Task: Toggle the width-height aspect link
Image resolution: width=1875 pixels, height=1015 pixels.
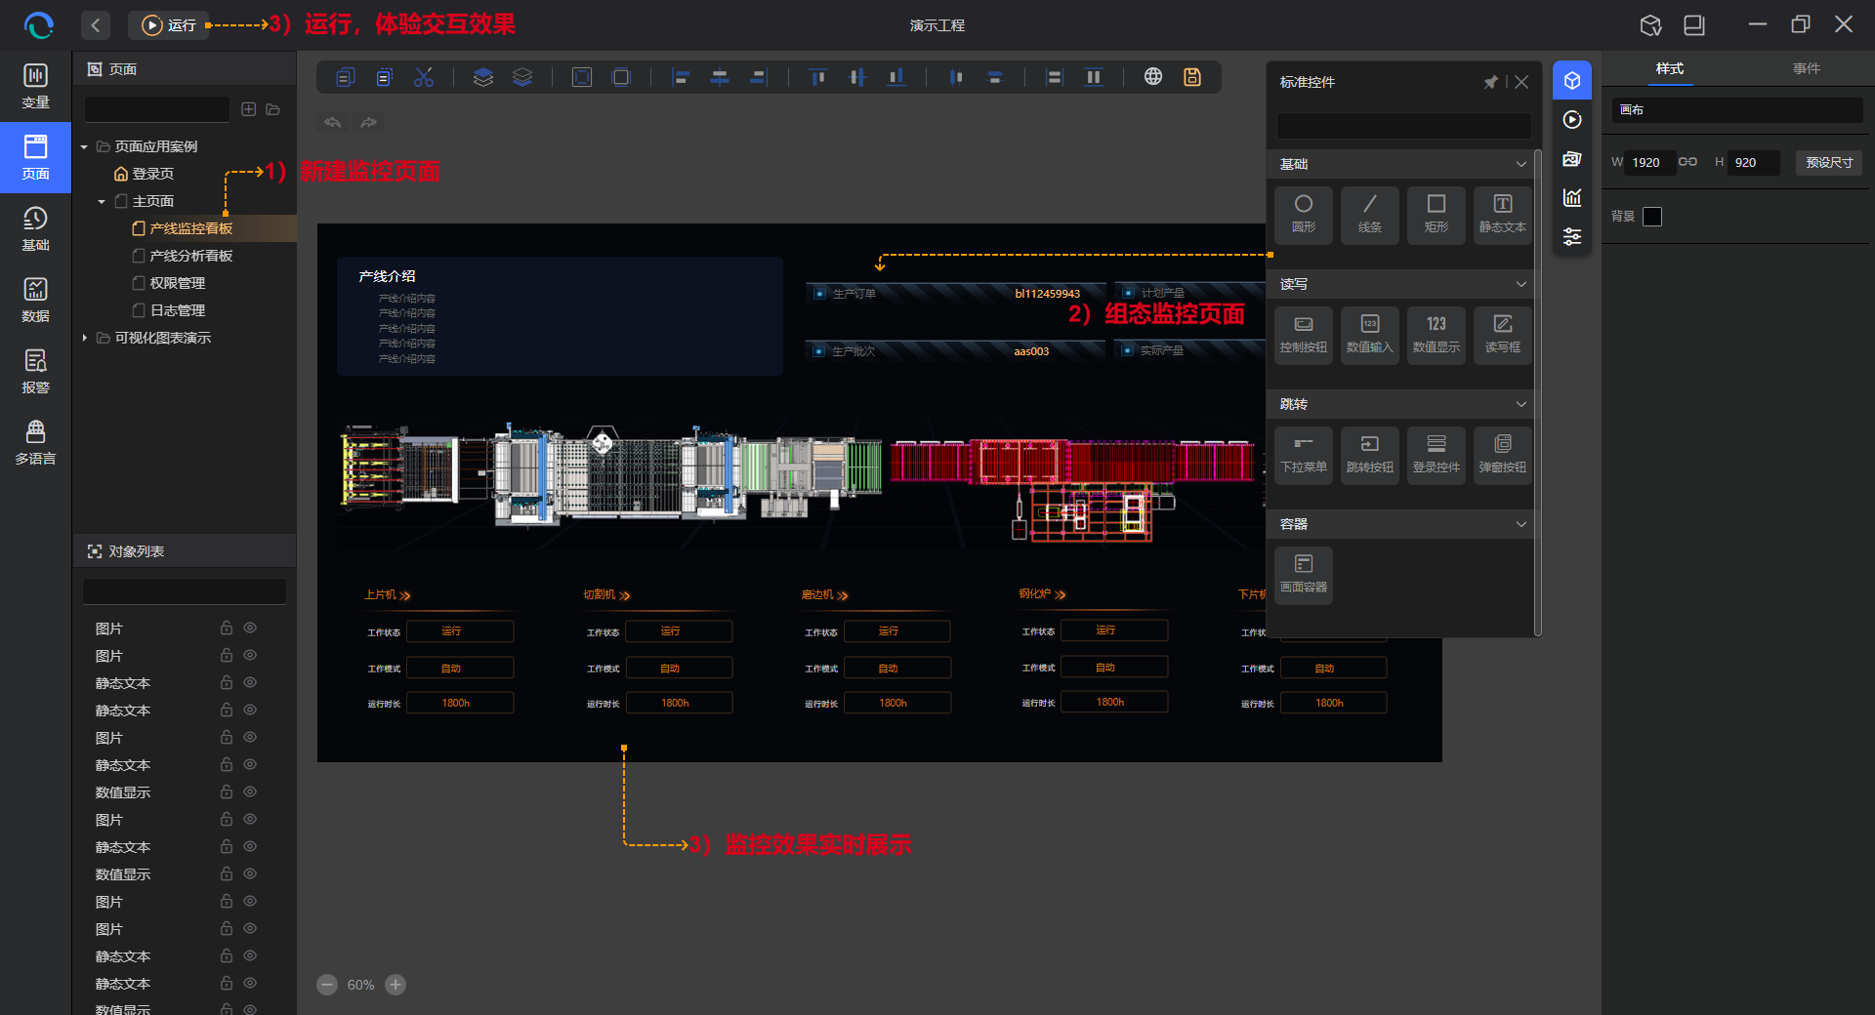Action: pyautogui.click(x=1687, y=162)
